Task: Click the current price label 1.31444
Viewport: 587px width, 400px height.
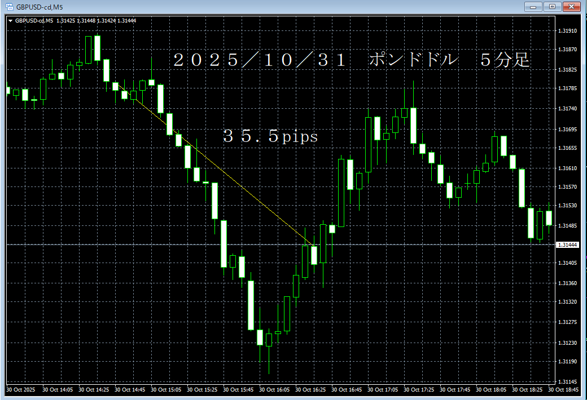Action: (568, 245)
